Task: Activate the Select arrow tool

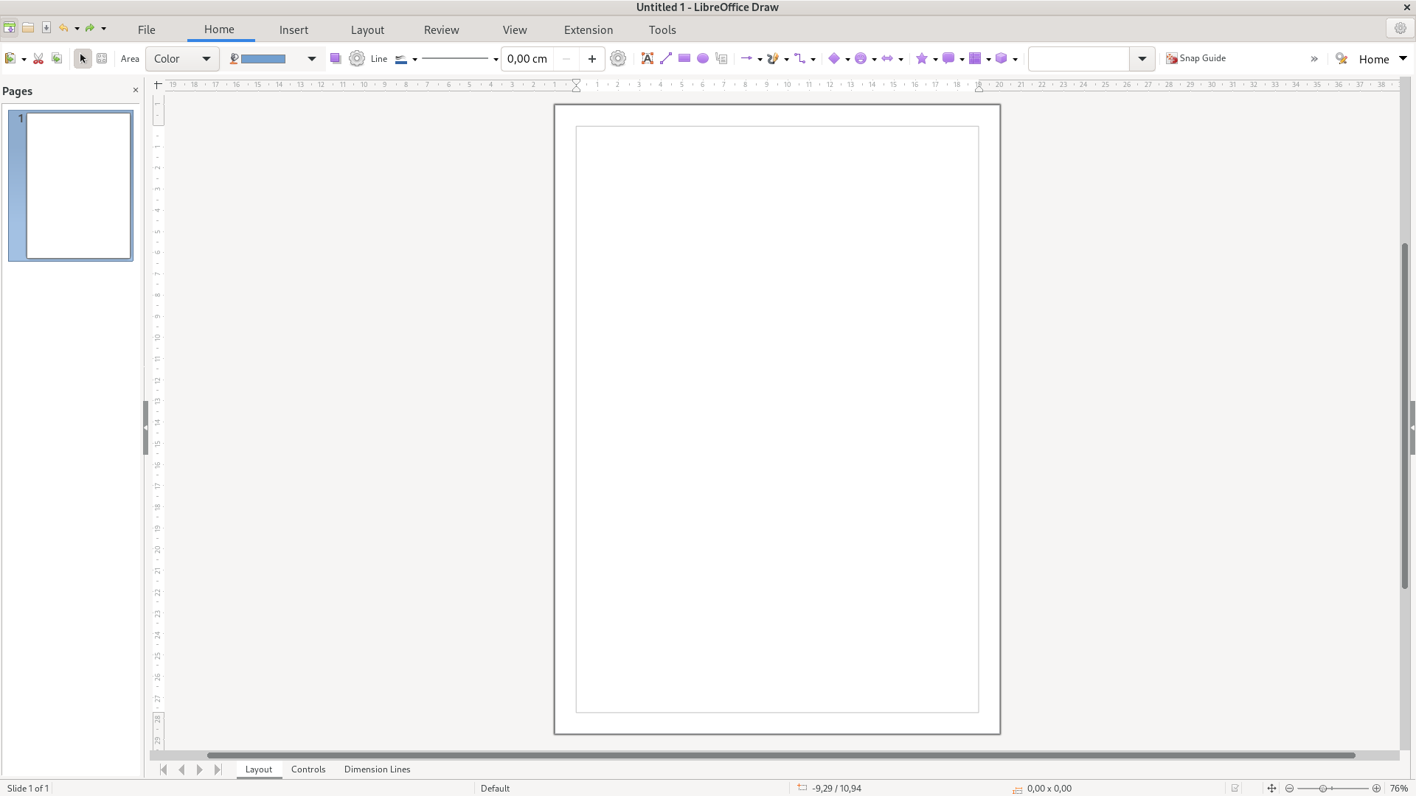Action: [x=83, y=58]
